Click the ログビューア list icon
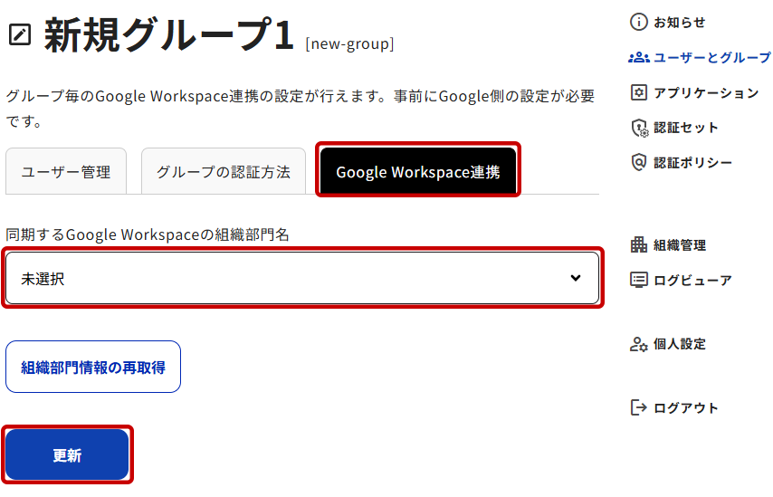Screen dimensions: 773x497 639,280
